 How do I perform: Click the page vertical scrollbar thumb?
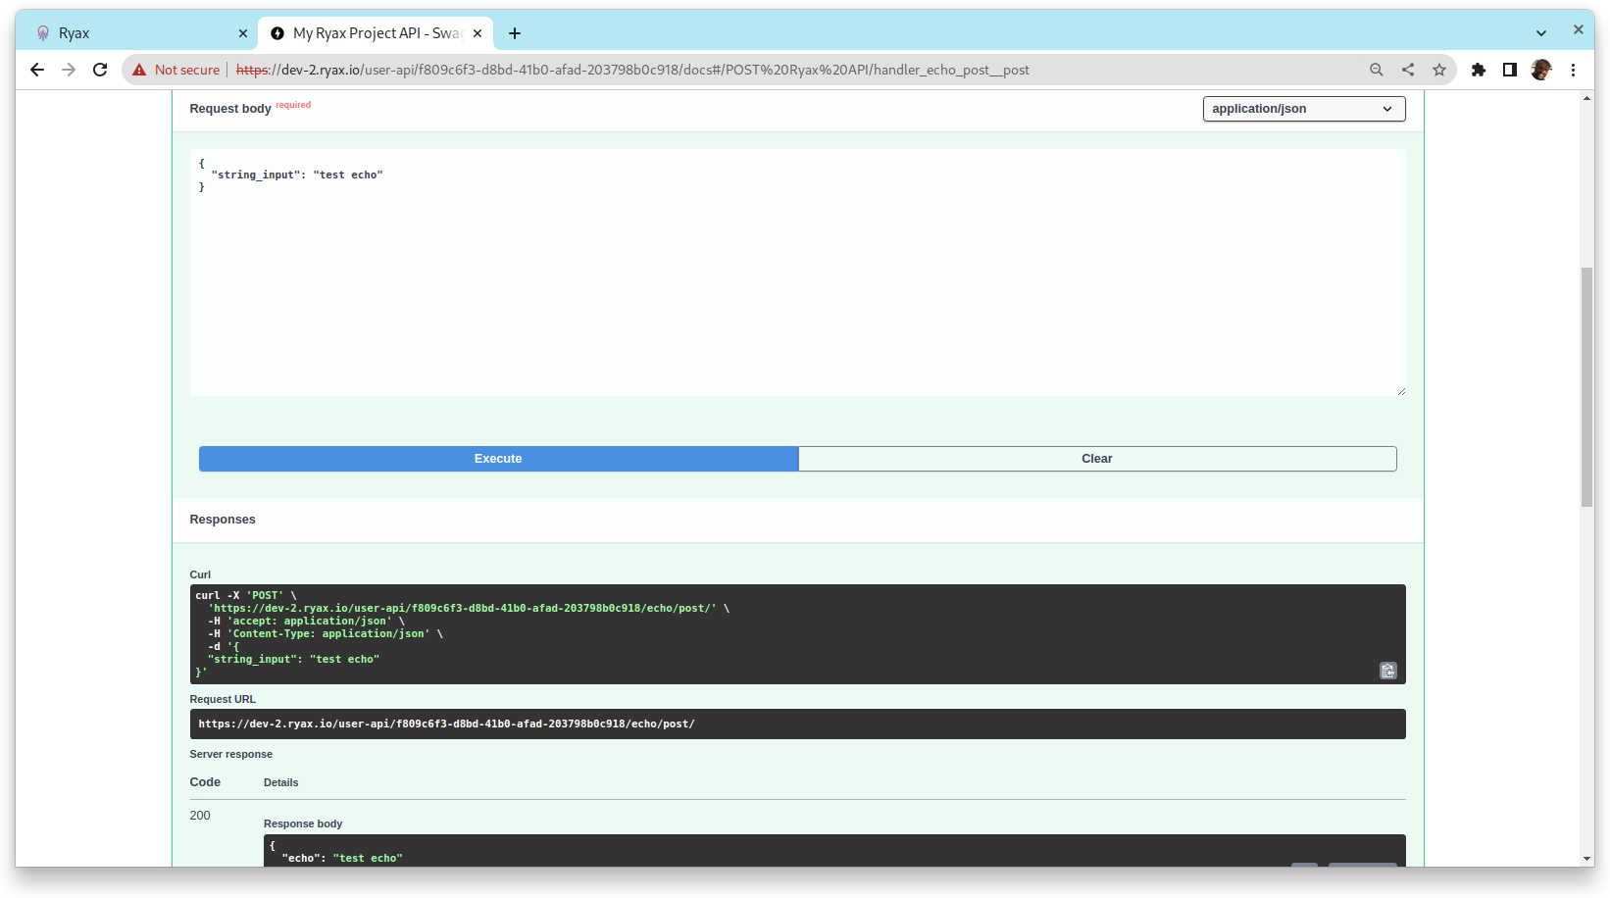click(1586, 387)
